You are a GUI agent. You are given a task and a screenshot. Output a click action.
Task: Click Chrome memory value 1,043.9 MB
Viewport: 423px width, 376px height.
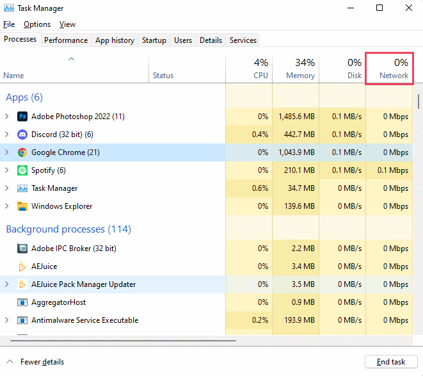296,152
